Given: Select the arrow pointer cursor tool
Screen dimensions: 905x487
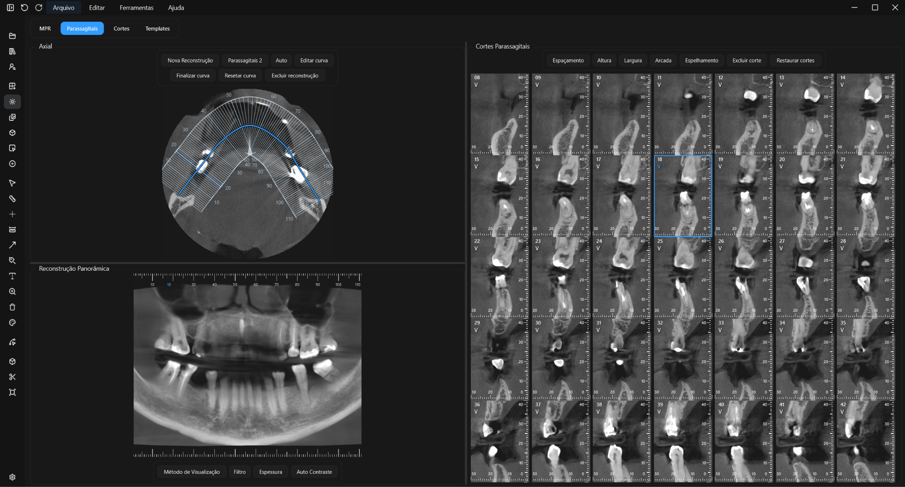Looking at the screenshot, I should [12, 183].
